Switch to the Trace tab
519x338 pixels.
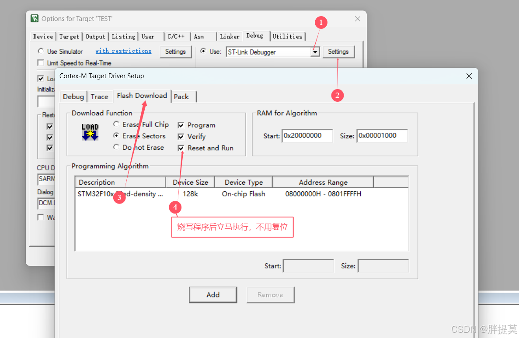pyautogui.click(x=99, y=97)
